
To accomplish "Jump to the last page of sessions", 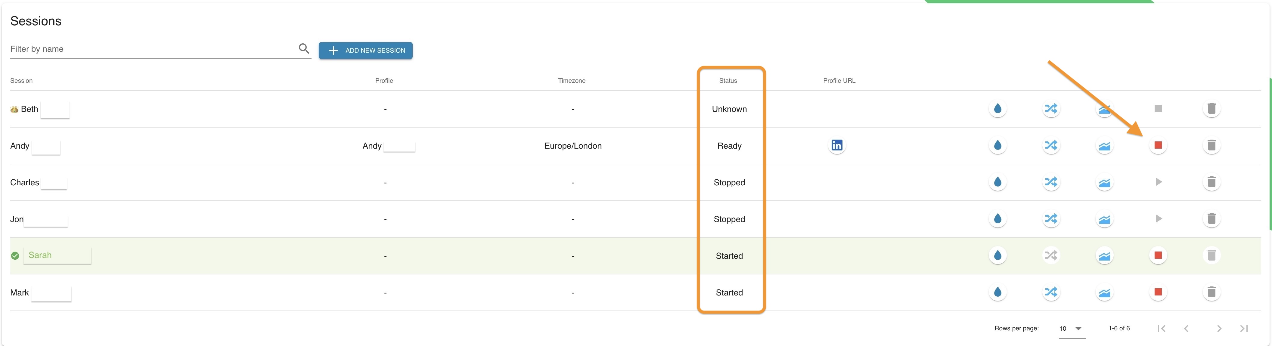I will (x=1244, y=329).
